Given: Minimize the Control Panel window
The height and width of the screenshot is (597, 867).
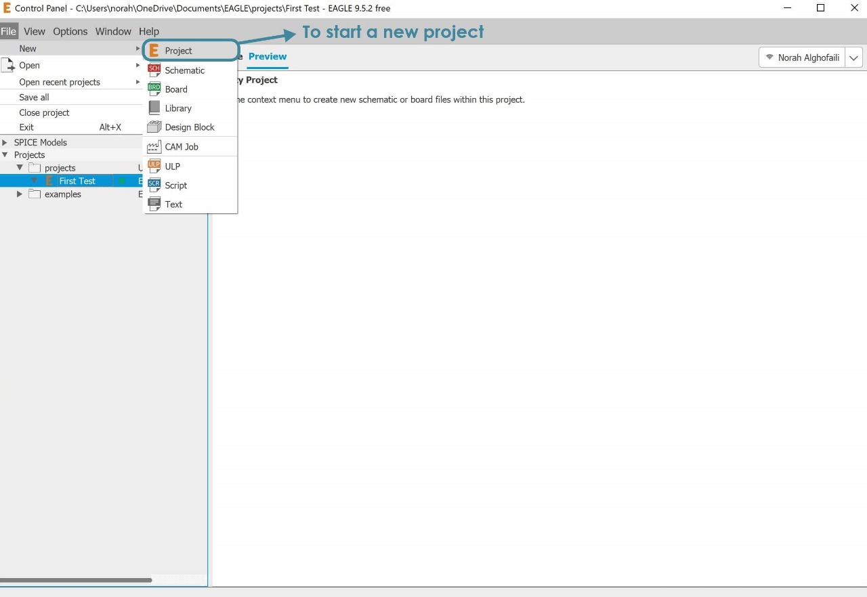Looking at the screenshot, I should point(787,8).
